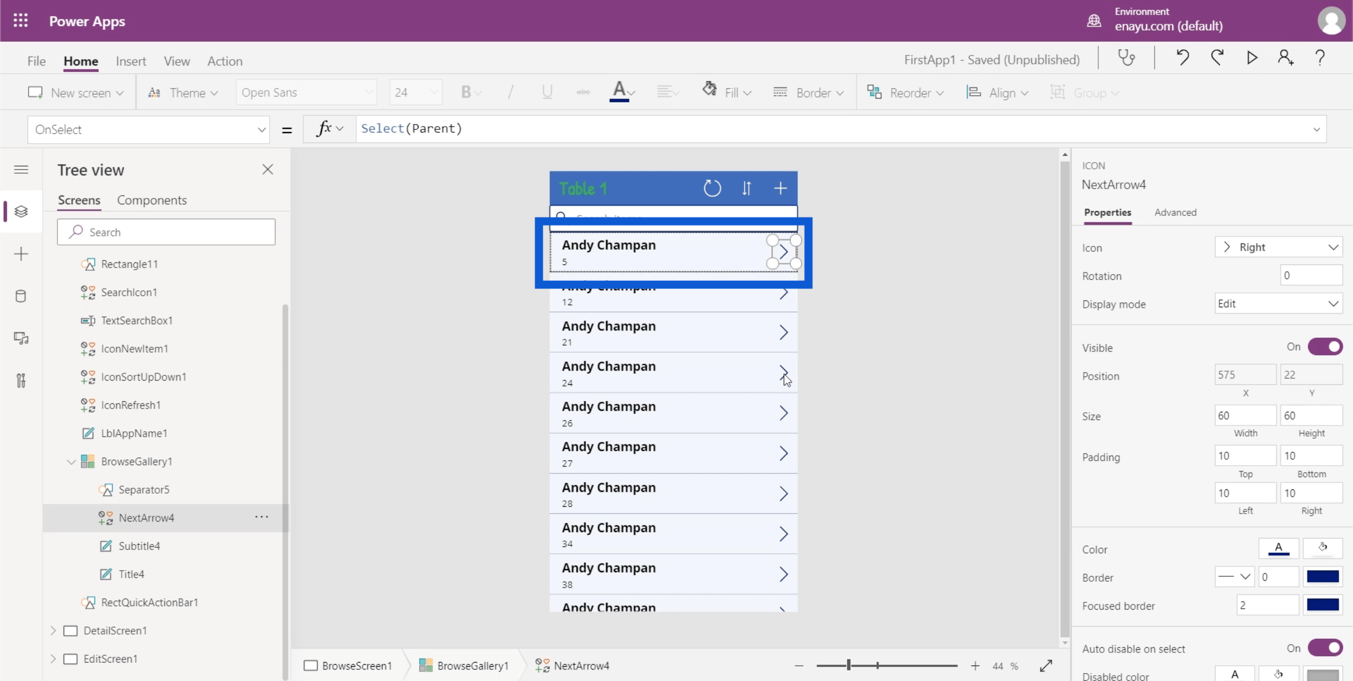Toggle Visible property On/Off switch
Image resolution: width=1353 pixels, height=681 pixels.
coord(1326,347)
